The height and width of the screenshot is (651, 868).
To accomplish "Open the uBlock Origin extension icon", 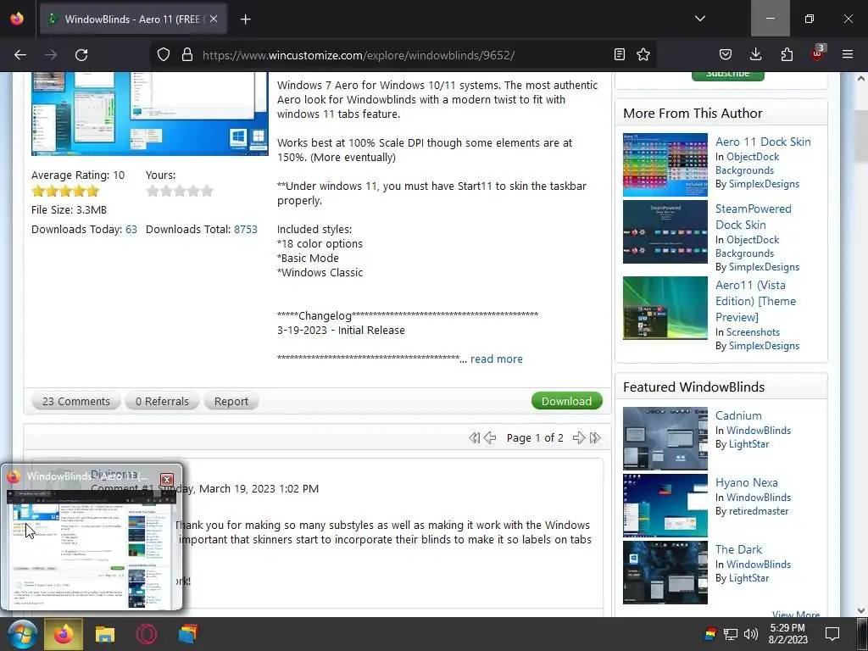I will click(x=818, y=53).
